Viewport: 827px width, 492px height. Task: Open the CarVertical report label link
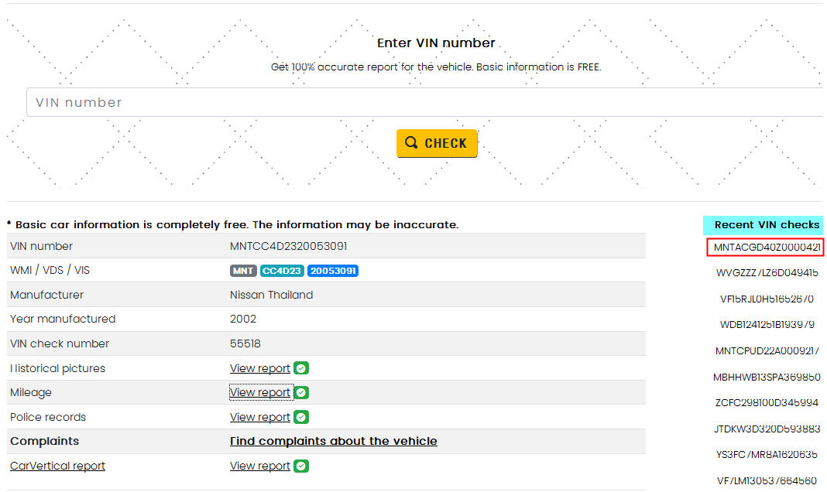point(57,466)
